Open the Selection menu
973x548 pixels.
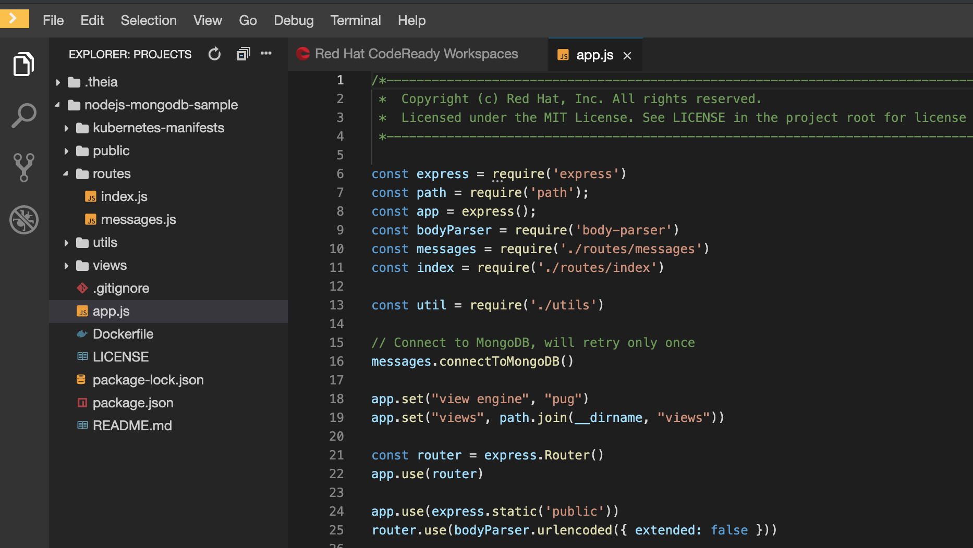tap(149, 20)
